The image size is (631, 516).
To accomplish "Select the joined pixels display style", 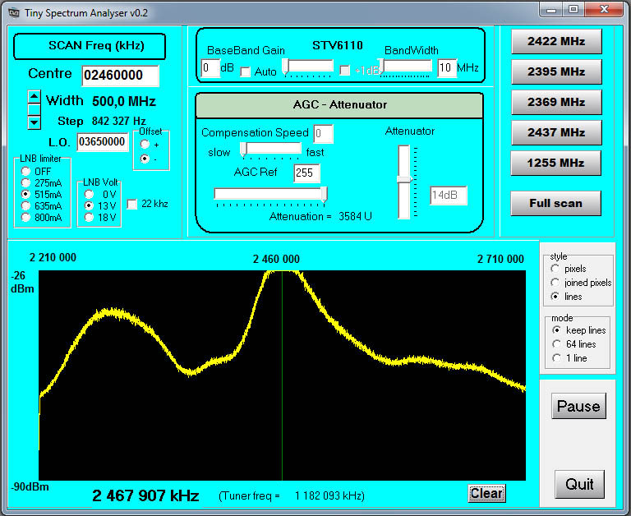I will (555, 283).
